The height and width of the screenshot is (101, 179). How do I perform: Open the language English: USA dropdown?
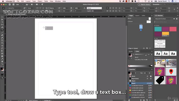(103, 11)
